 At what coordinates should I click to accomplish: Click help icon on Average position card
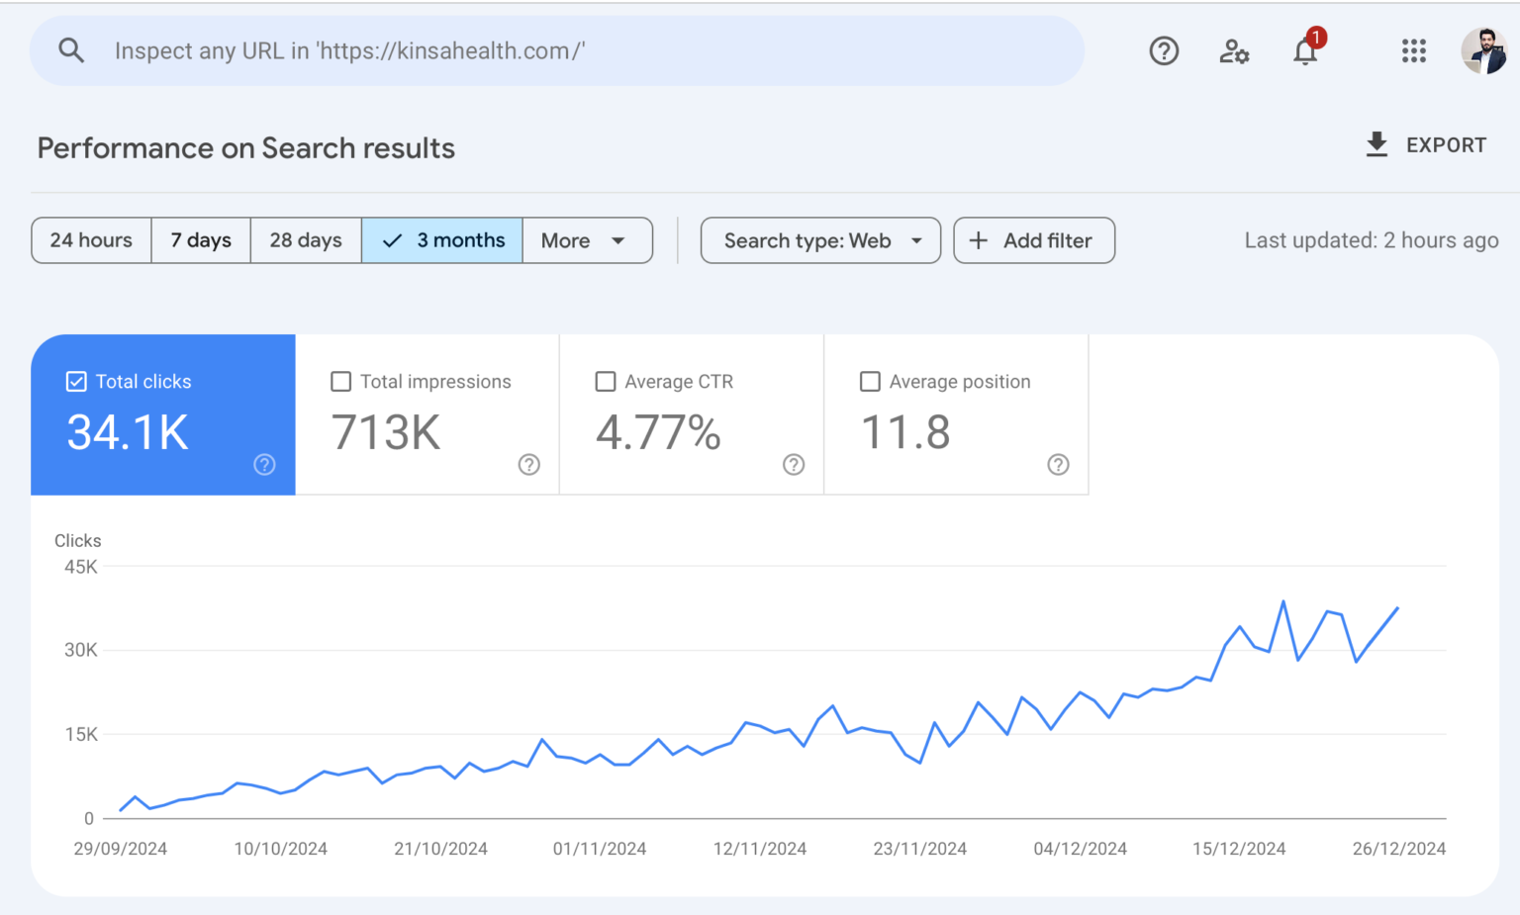click(x=1058, y=465)
